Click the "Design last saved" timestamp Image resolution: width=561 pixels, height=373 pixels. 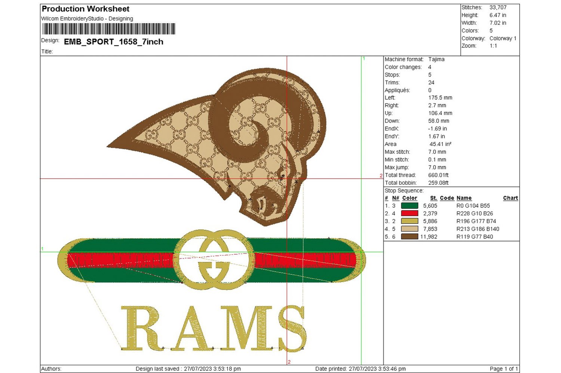[188, 369]
